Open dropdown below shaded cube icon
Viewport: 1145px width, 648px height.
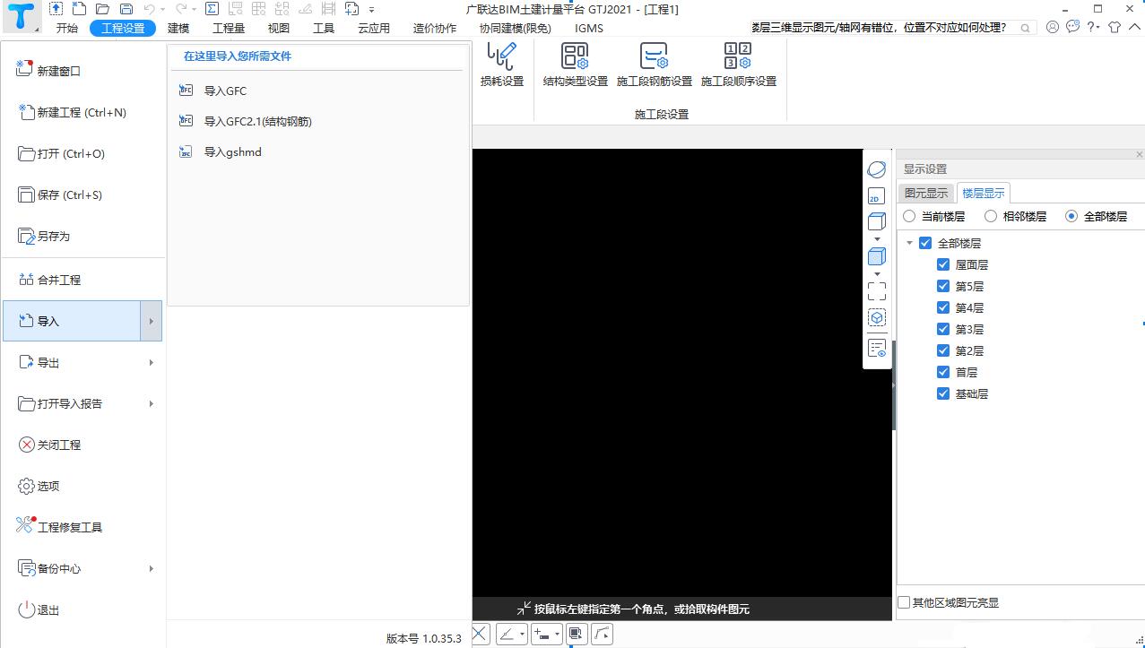click(877, 273)
